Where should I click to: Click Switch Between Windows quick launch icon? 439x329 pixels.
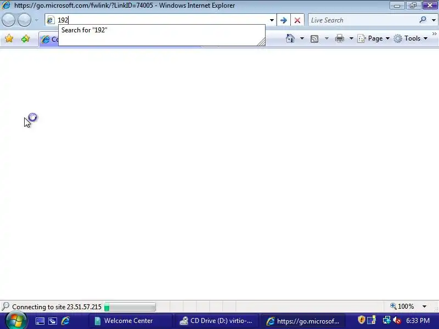point(53,321)
